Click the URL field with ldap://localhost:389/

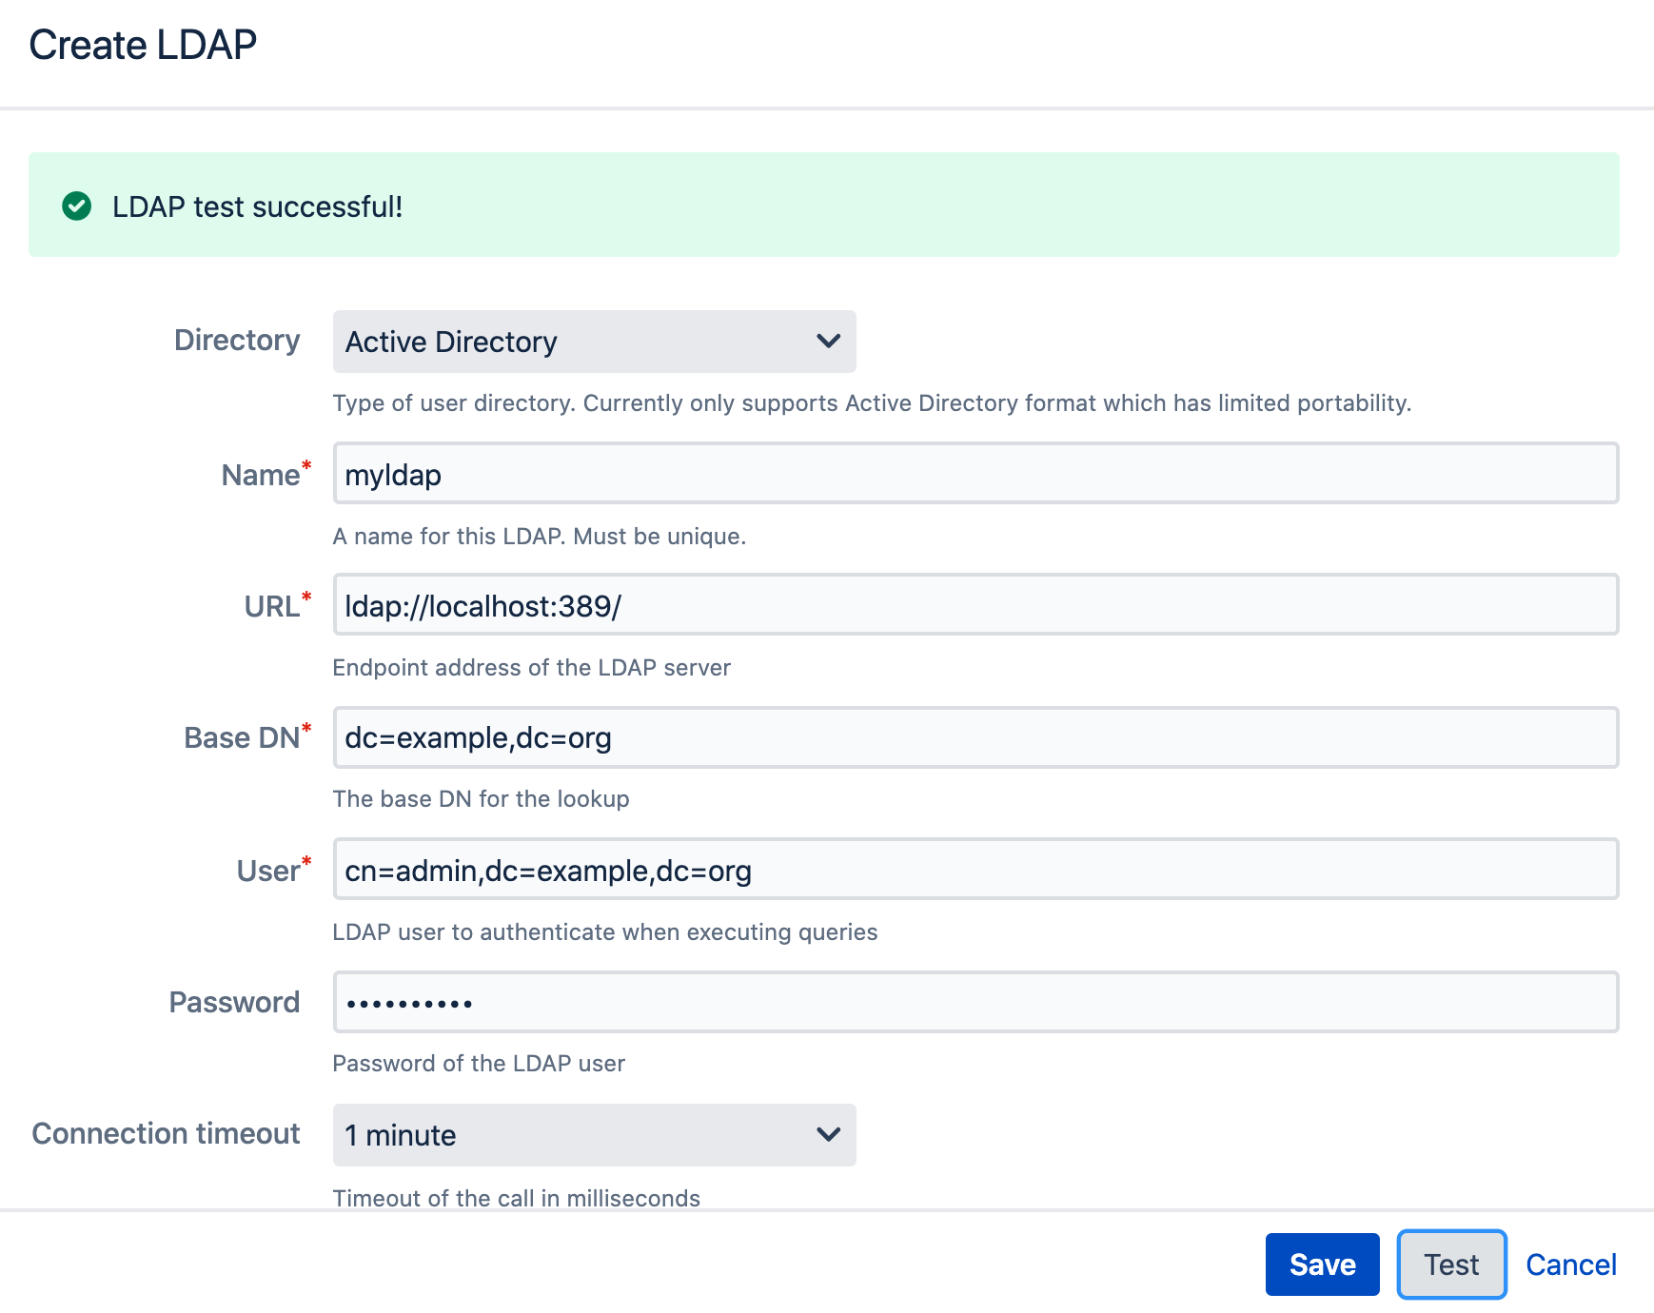pyautogui.click(x=975, y=604)
